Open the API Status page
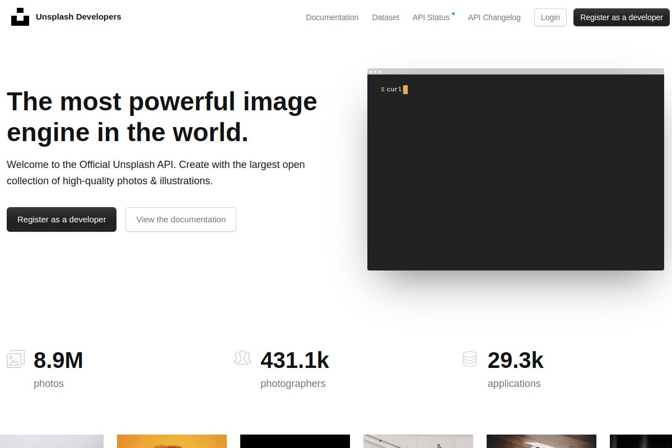Image resolution: width=672 pixels, height=448 pixels. click(x=431, y=17)
